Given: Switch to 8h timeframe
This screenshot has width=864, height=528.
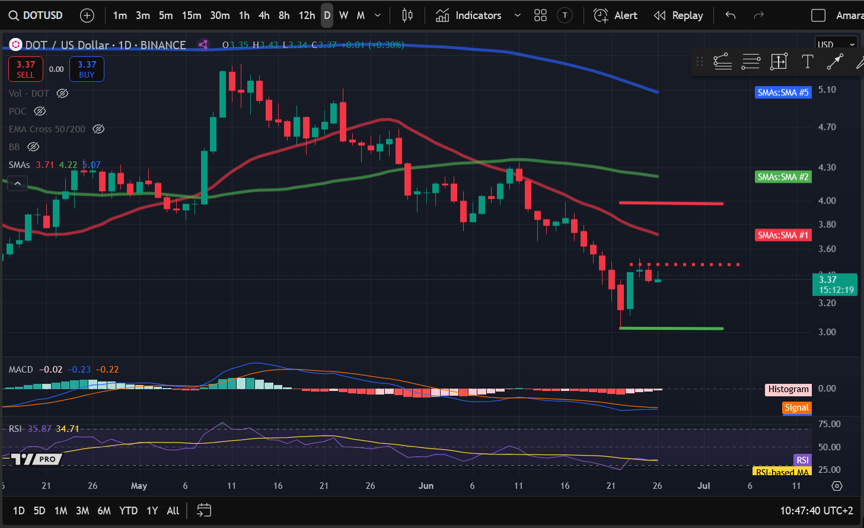Looking at the screenshot, I should click(284, 15).
